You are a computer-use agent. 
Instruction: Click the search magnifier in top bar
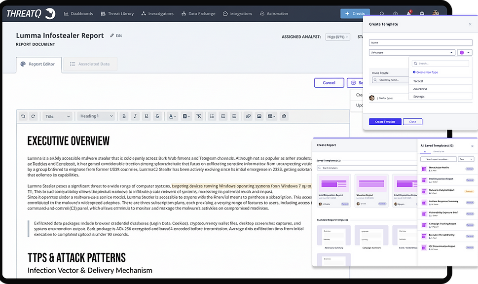pyautogui.click(x=382, y=14)
